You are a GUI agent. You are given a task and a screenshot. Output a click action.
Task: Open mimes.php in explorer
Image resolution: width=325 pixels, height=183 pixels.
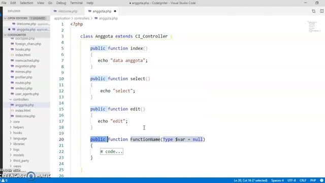point(23,72)
